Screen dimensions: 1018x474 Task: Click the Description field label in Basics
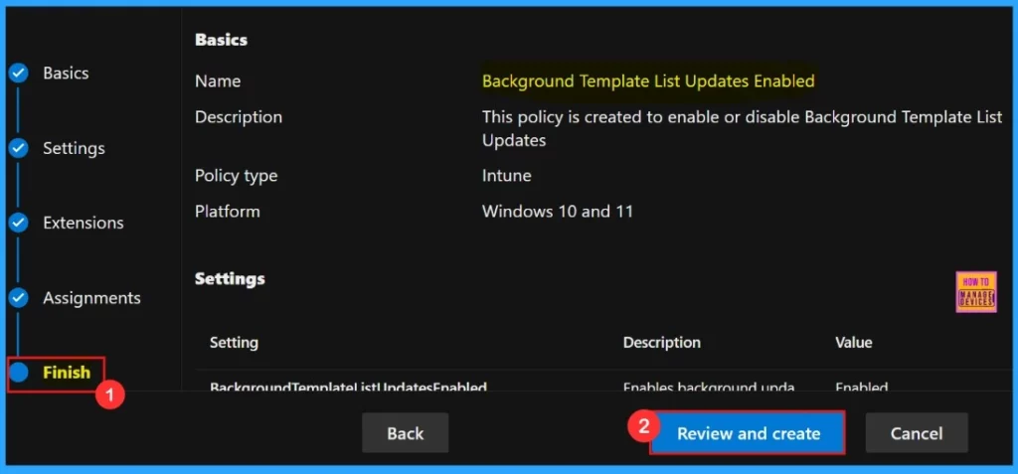[239, 117]
